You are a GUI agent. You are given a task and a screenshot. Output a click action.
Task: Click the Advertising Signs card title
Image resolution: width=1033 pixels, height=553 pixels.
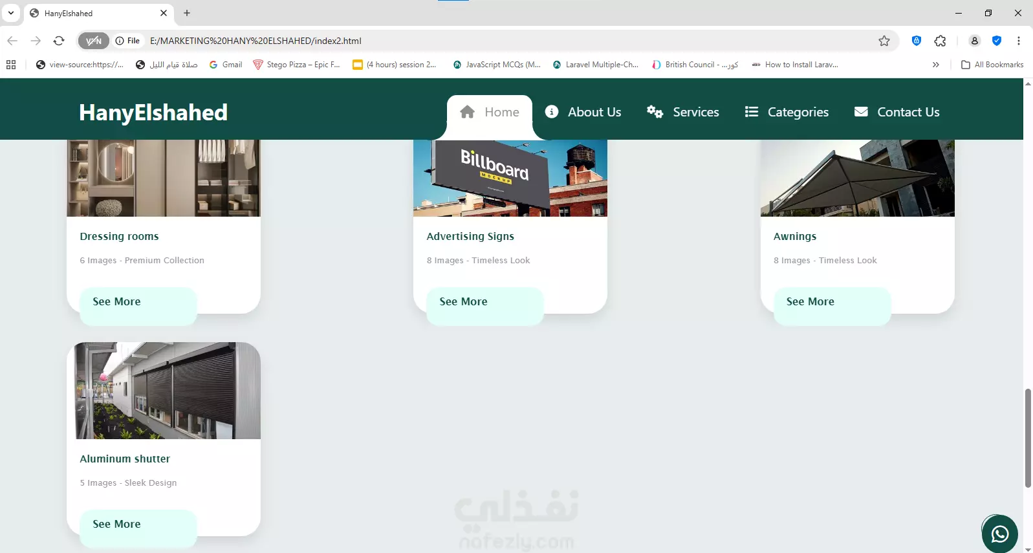point(470,237)
